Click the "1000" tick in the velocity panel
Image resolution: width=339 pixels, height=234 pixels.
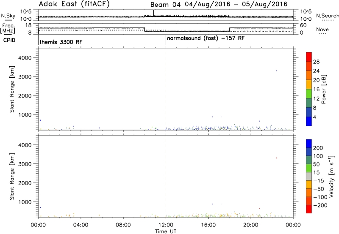coord(25,202)
